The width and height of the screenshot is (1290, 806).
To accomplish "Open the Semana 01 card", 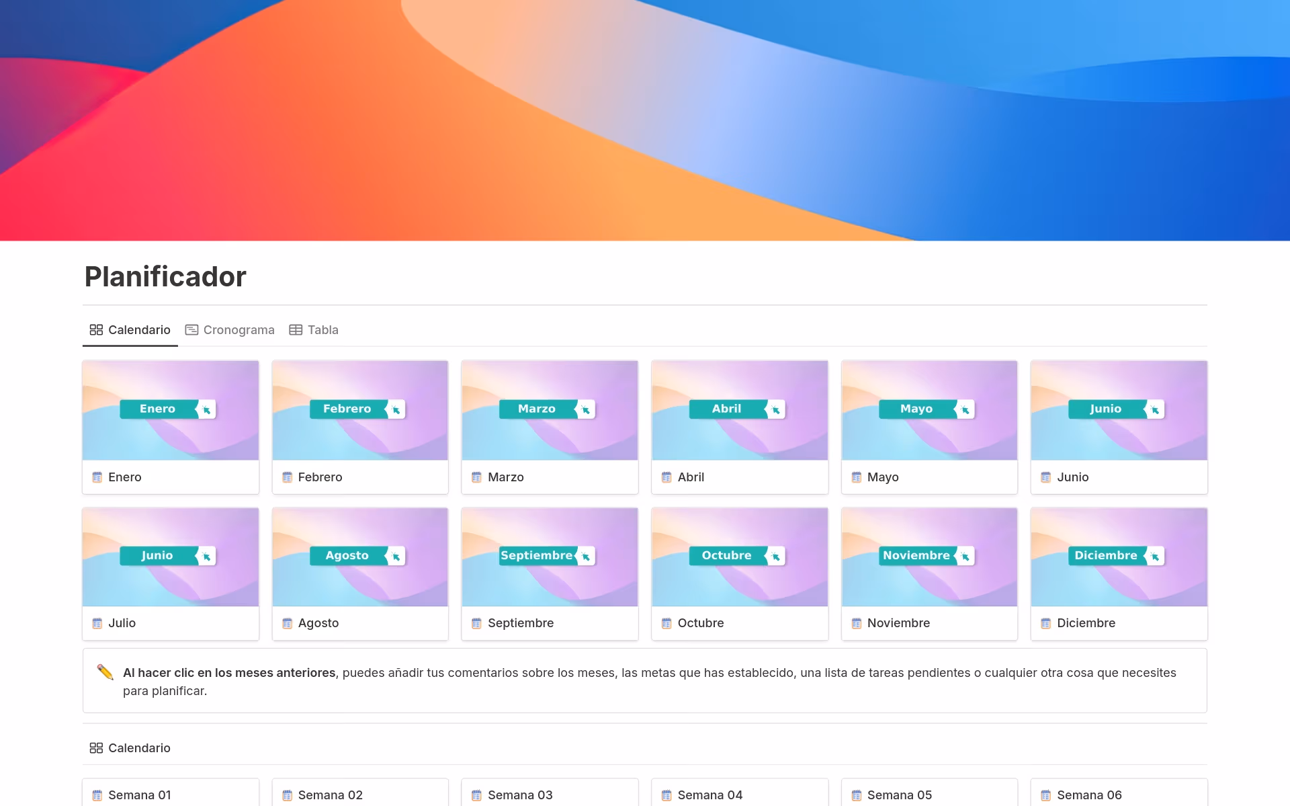I will pos(140,795).
